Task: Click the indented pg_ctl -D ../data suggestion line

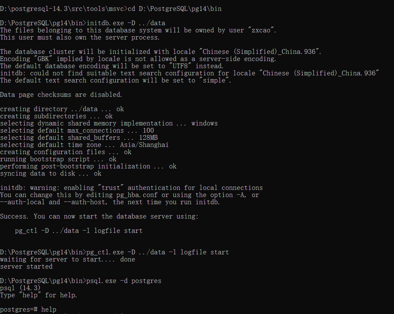Action: click(x=79, y=231)
